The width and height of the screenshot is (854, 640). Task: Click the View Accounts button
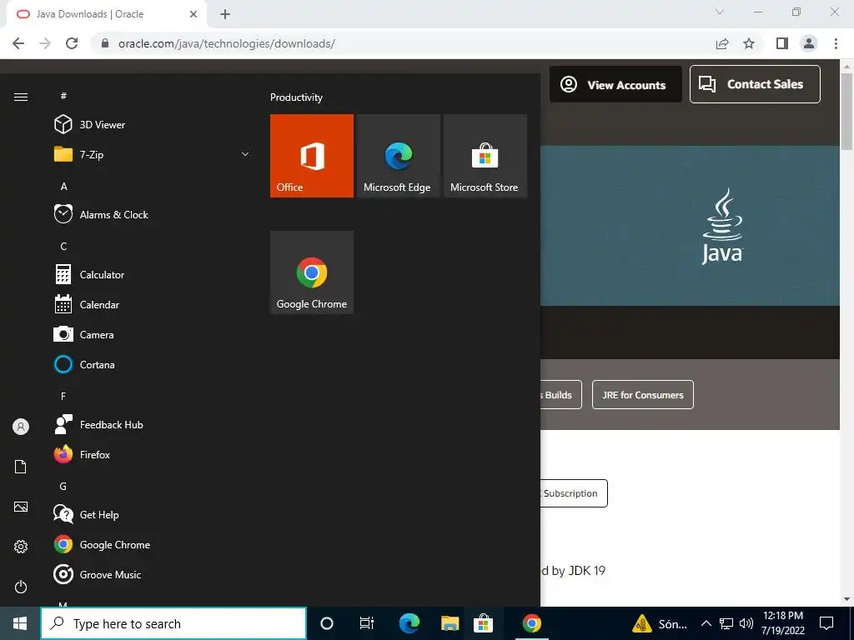615,84
